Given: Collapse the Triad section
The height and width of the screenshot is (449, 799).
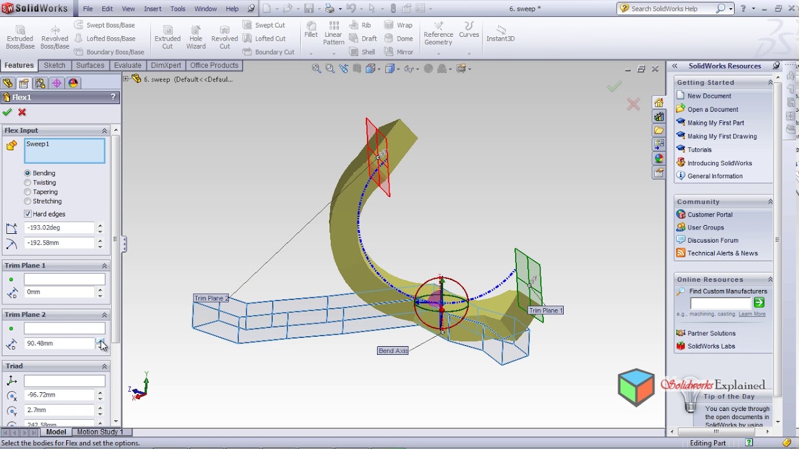Looking at the screenshot, I should click(104, 366).
